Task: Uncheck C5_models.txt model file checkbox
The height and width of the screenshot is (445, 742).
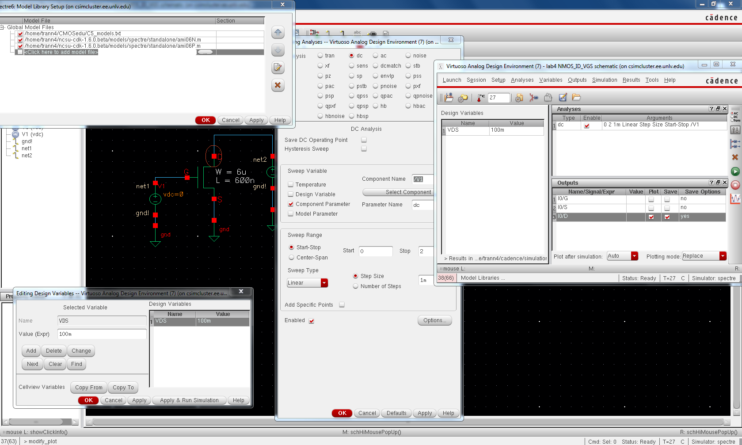Action: click(20, 34)
